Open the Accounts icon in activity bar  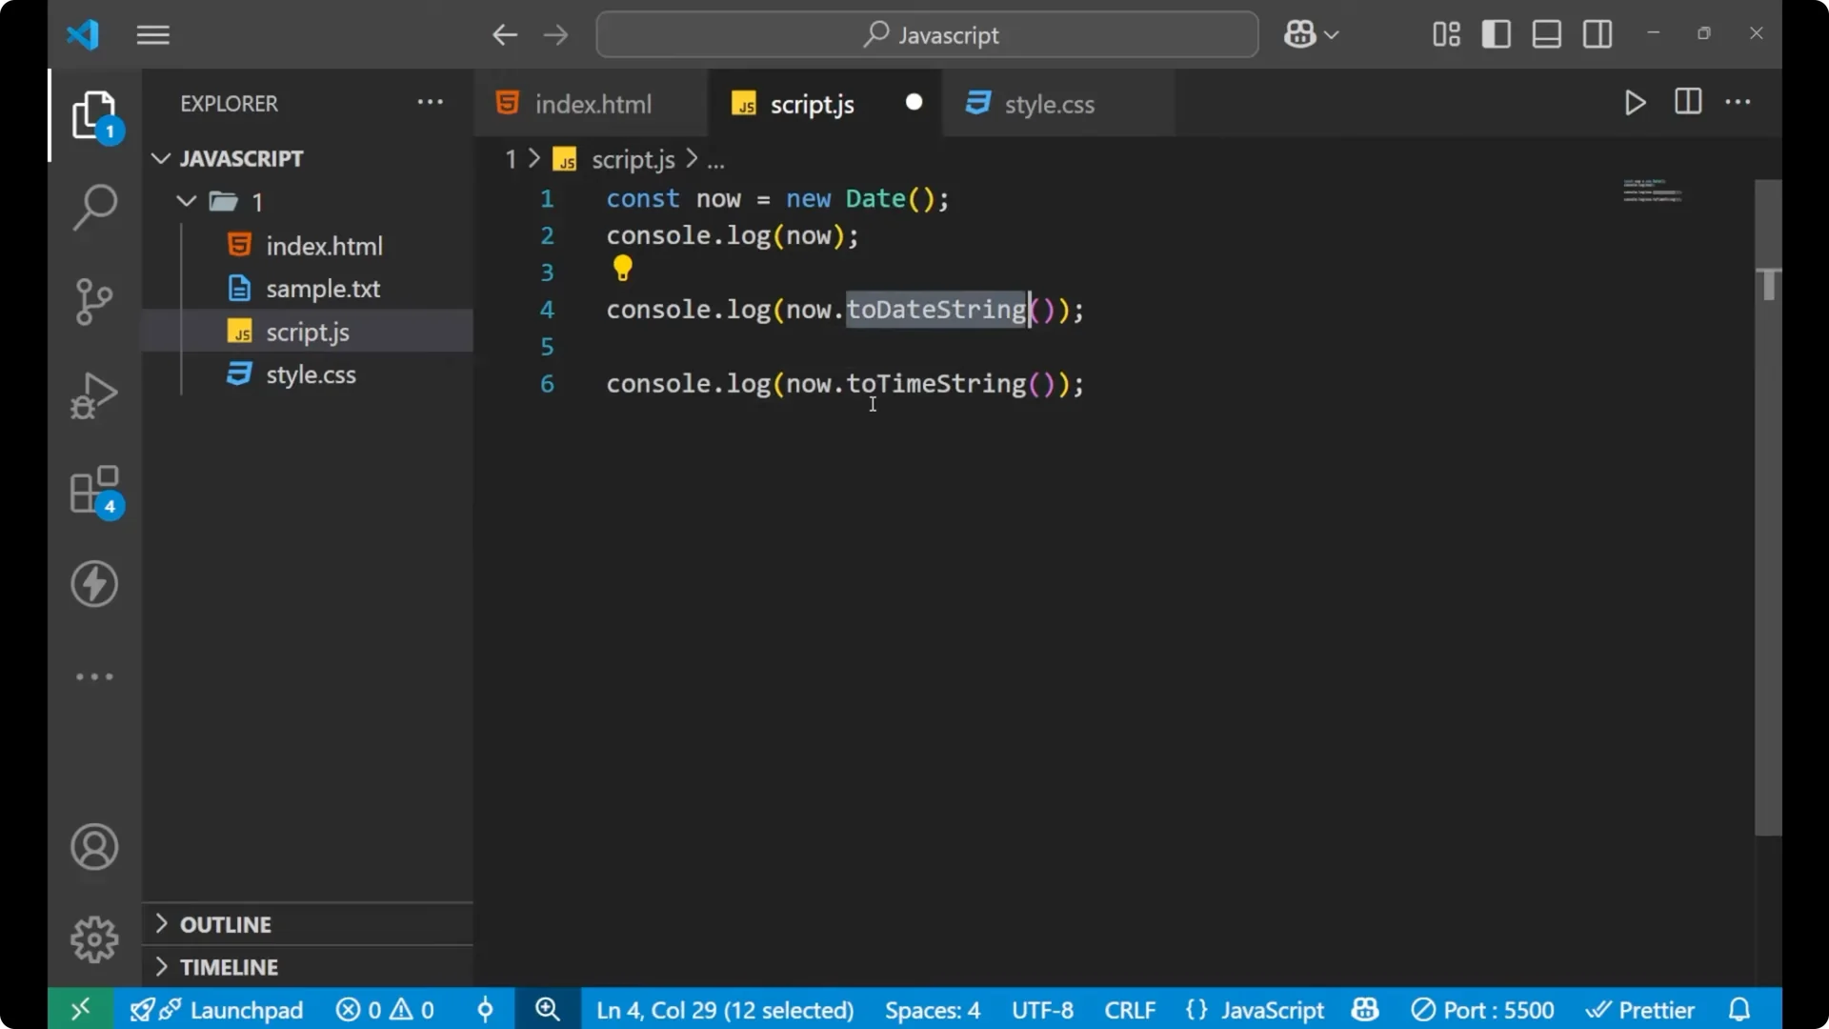tap(93, 847)
